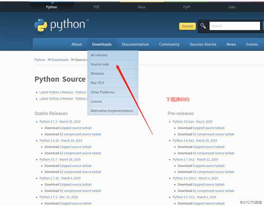Open Python 3.7.3rc1 - March 12, 2019 pre-release

click(196, 159)
